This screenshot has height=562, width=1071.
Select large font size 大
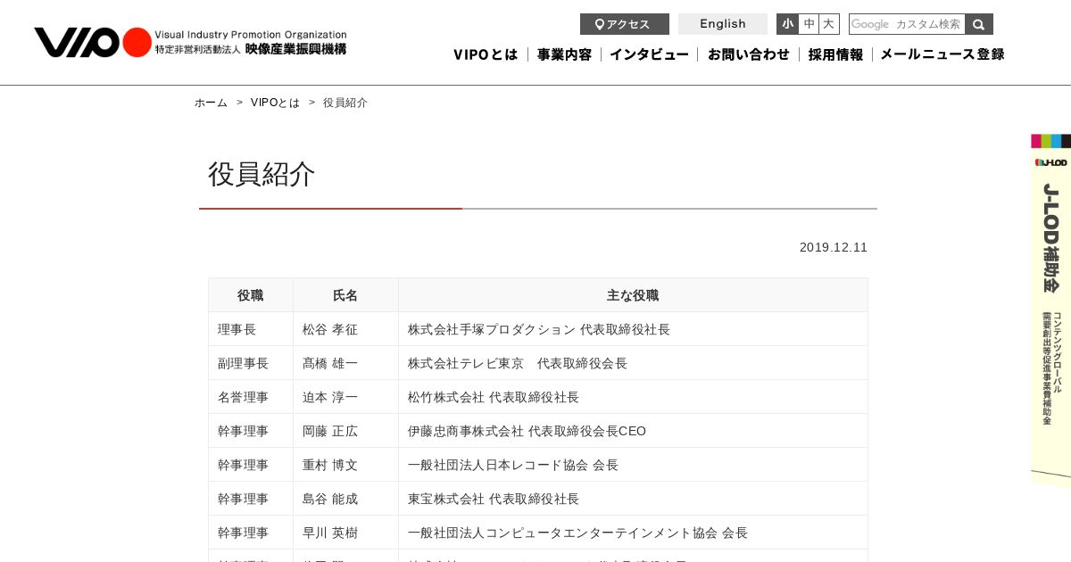[x=829, y=24]
